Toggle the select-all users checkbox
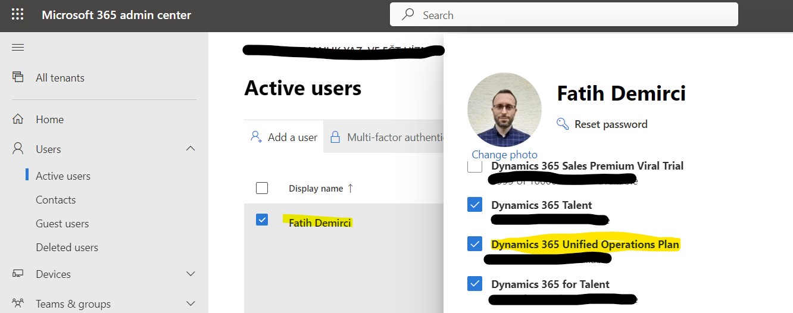The height and width of the screenshot is (313, 793). (x=262, y=188)
